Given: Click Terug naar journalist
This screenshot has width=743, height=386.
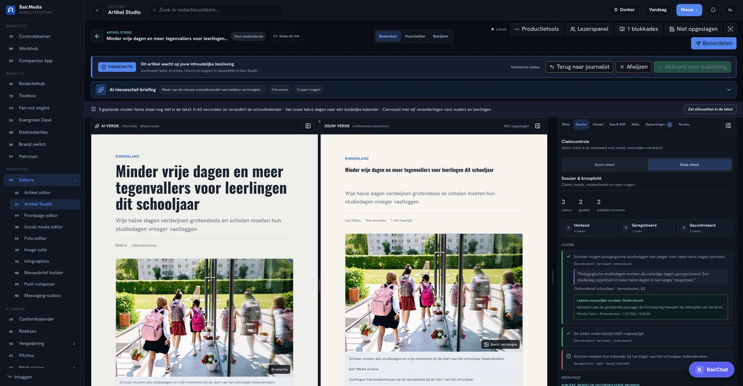Looking at the screenshot, I should (579, 67).
